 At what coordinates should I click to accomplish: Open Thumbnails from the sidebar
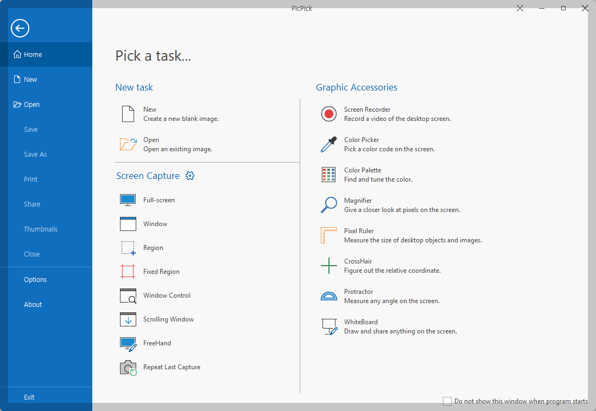(x=46, y=229)
